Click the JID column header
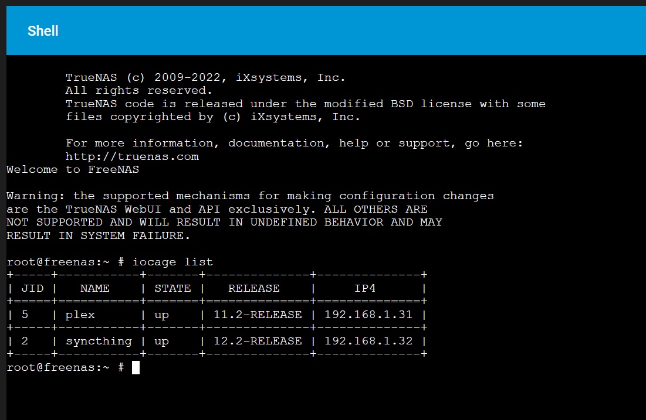Screen dimensions: 646x420 [32, 288]
